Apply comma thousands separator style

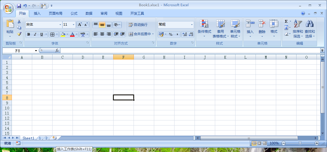(x=177, y=34)
